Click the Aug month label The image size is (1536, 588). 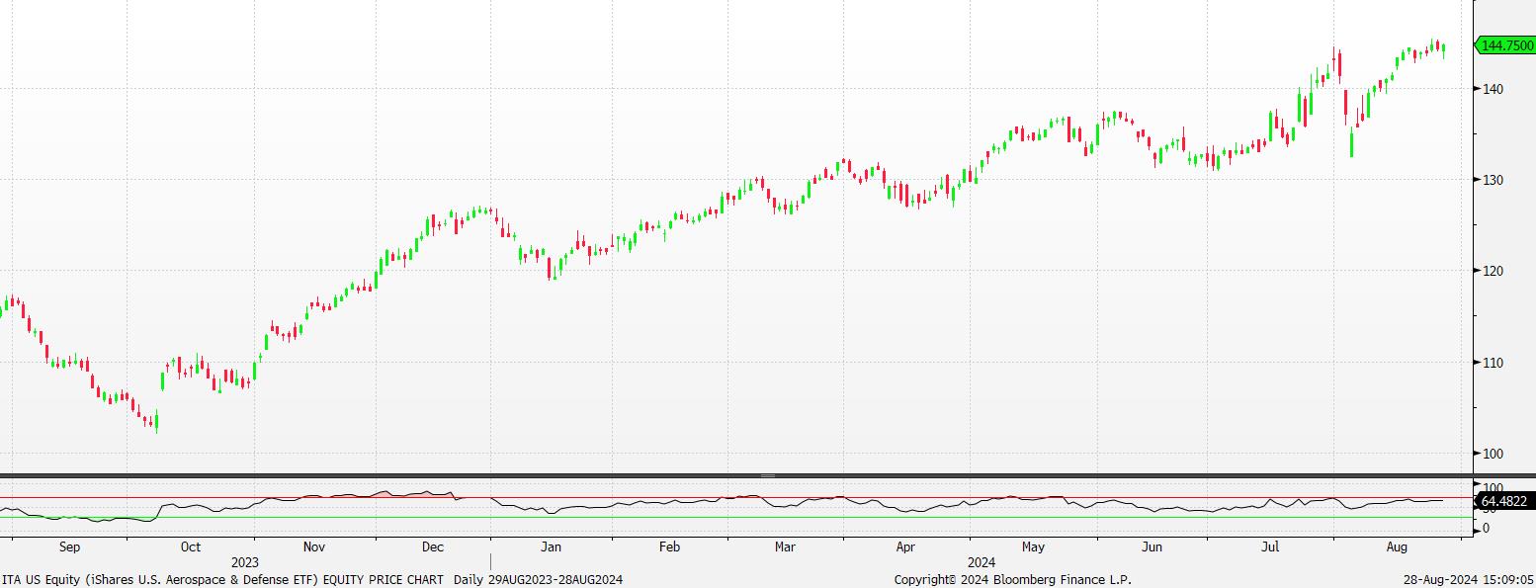click(1397, 546)
